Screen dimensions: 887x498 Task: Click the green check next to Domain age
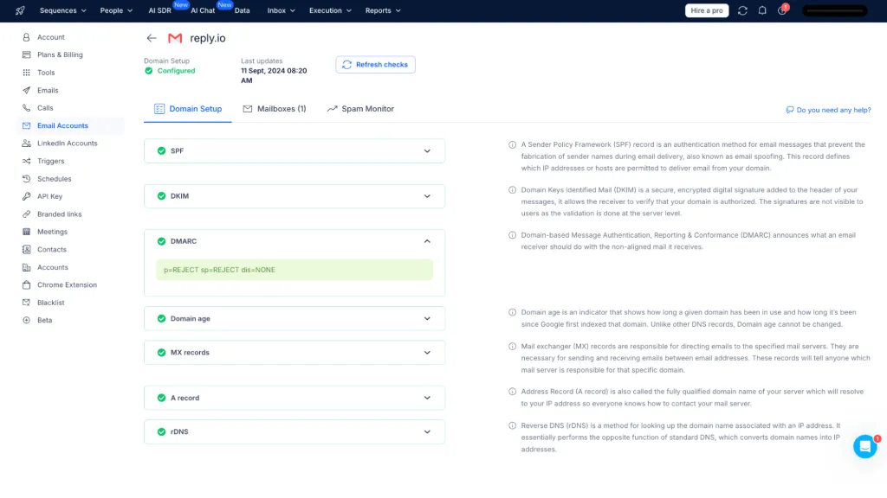[161, 318]
